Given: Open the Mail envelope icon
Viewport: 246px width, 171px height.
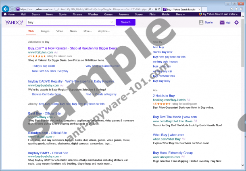Looking at the screenshot, I should [222, 23].
